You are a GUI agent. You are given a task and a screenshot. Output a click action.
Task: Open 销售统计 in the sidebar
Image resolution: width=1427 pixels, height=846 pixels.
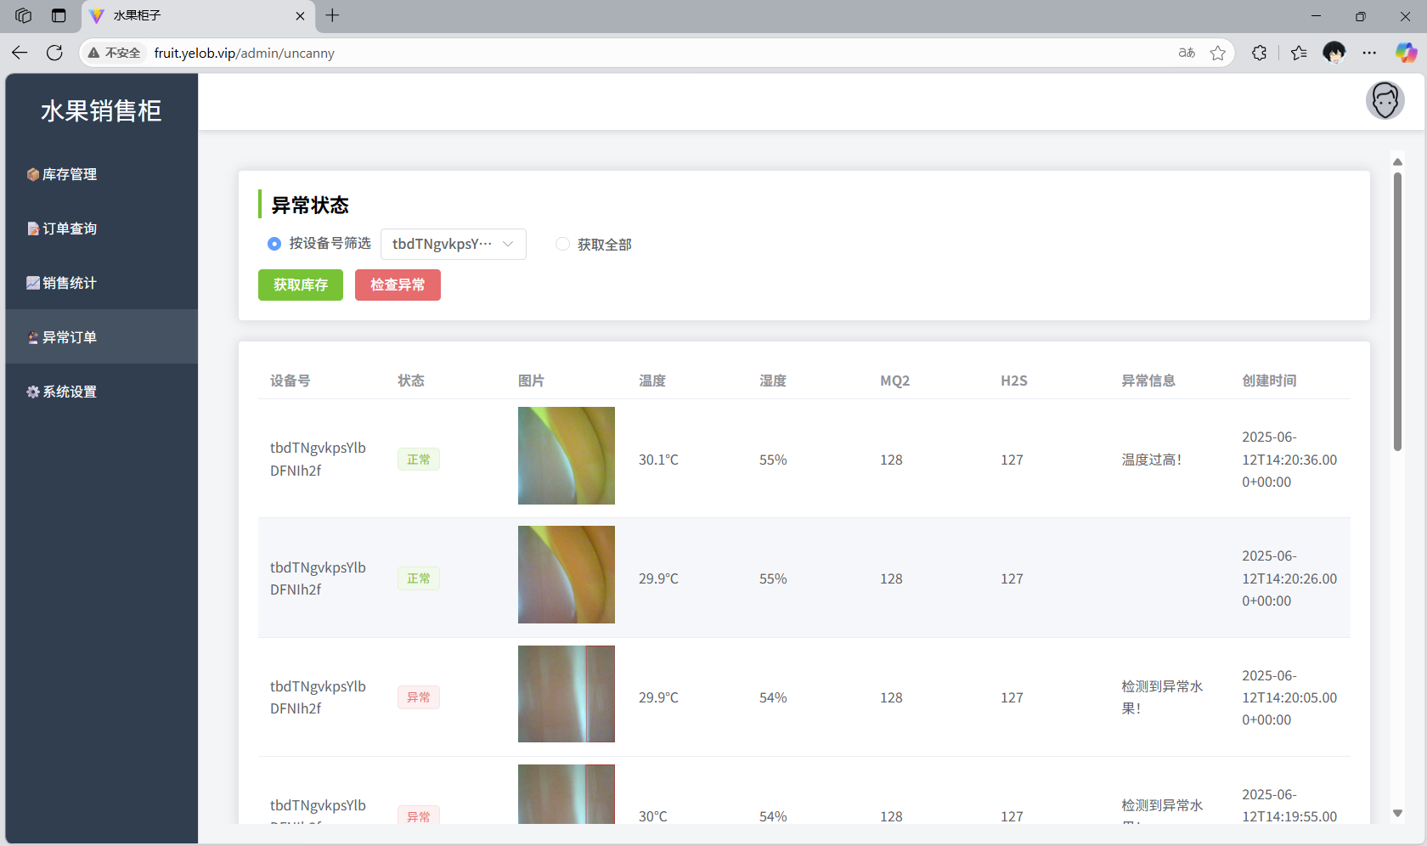coord(70,283)
